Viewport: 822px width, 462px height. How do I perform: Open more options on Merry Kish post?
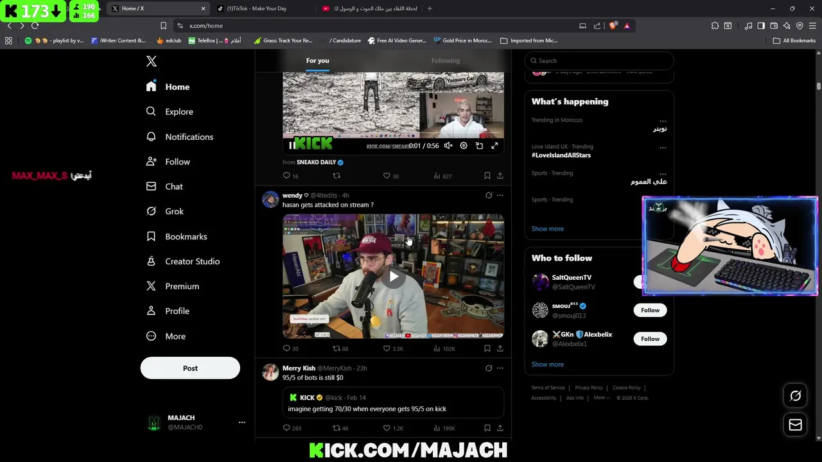click(x=500, y=368)
